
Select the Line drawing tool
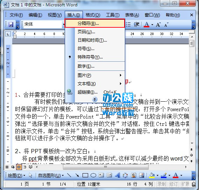[69, 175]
